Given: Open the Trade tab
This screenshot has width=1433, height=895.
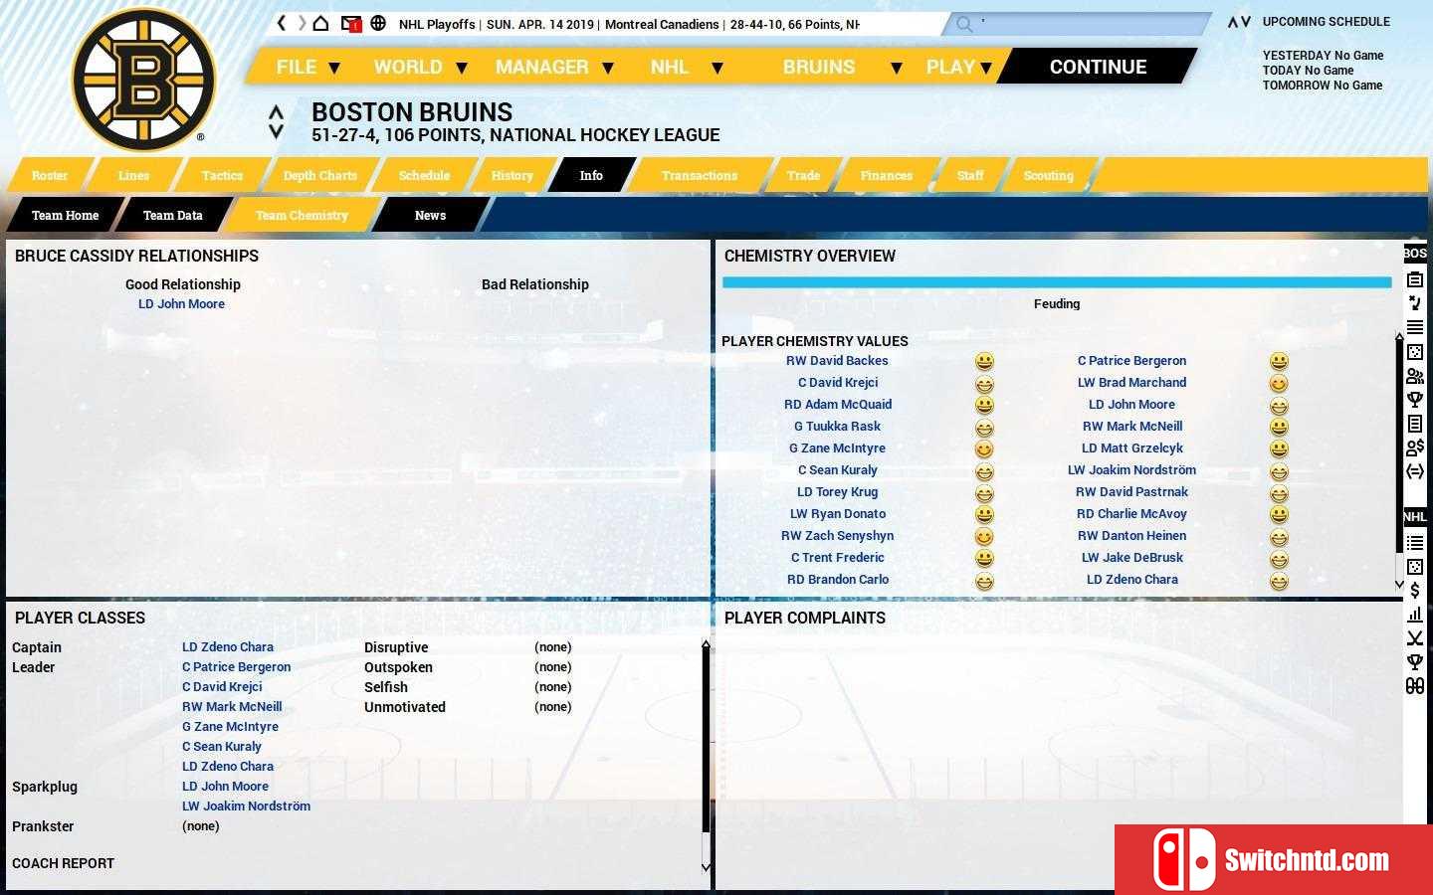Looking at the screenshot, I should [x=803, y=175].
